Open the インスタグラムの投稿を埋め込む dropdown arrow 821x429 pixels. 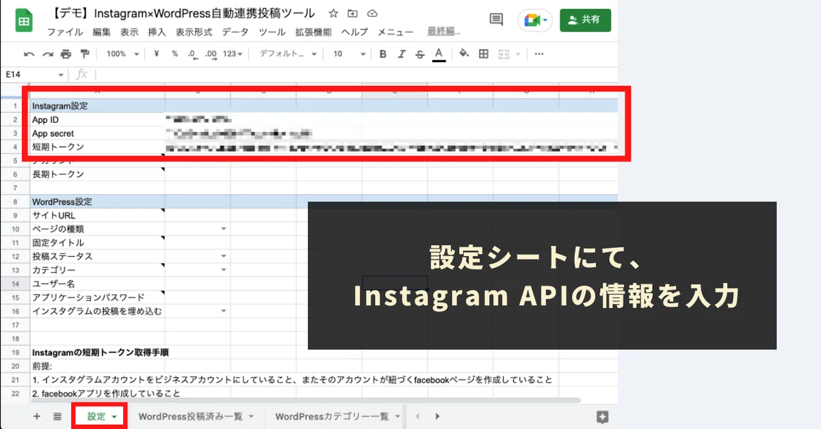coord(224,311)
